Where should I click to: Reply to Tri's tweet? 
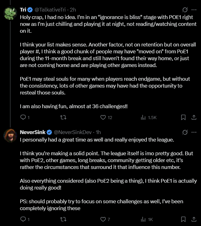23,118
